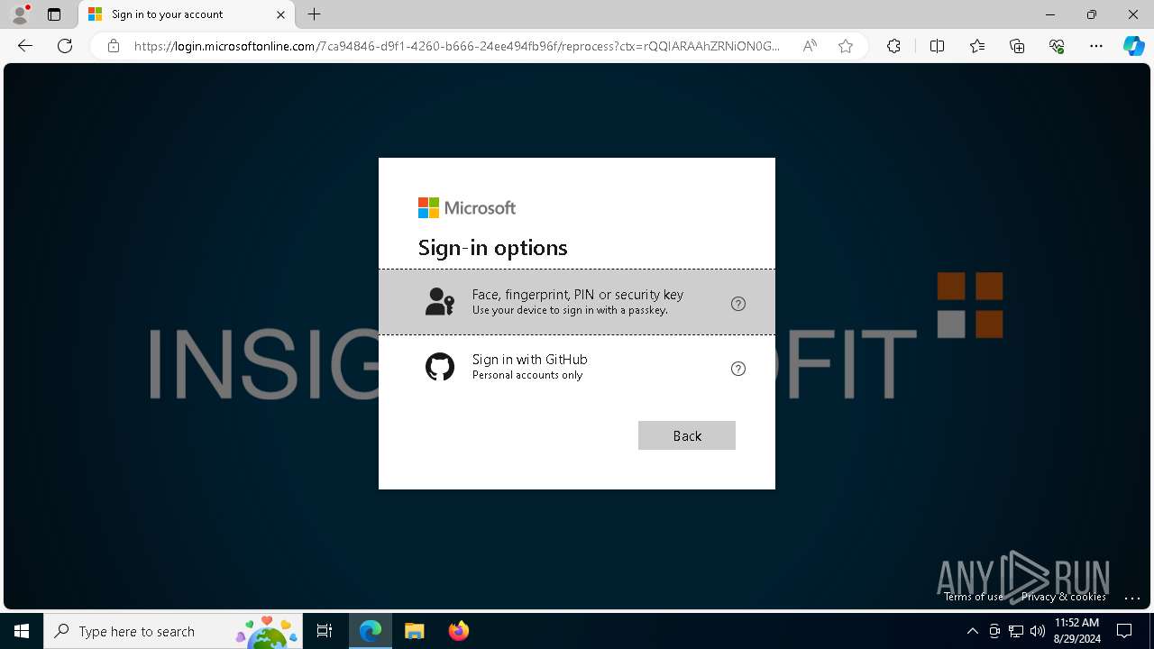The height and width of the screenshot is (649, 1154).
Task: Open Task View on taskbar
Action: pos(325,631)
